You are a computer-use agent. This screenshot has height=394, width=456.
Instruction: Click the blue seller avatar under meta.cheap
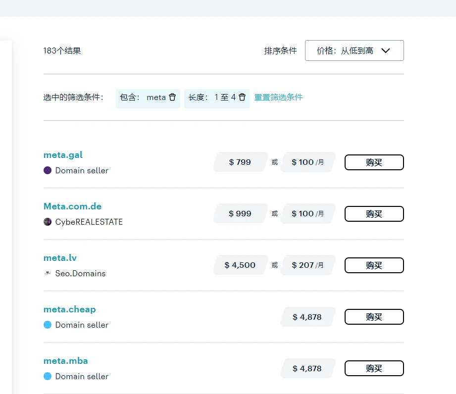tap(48, 325)
